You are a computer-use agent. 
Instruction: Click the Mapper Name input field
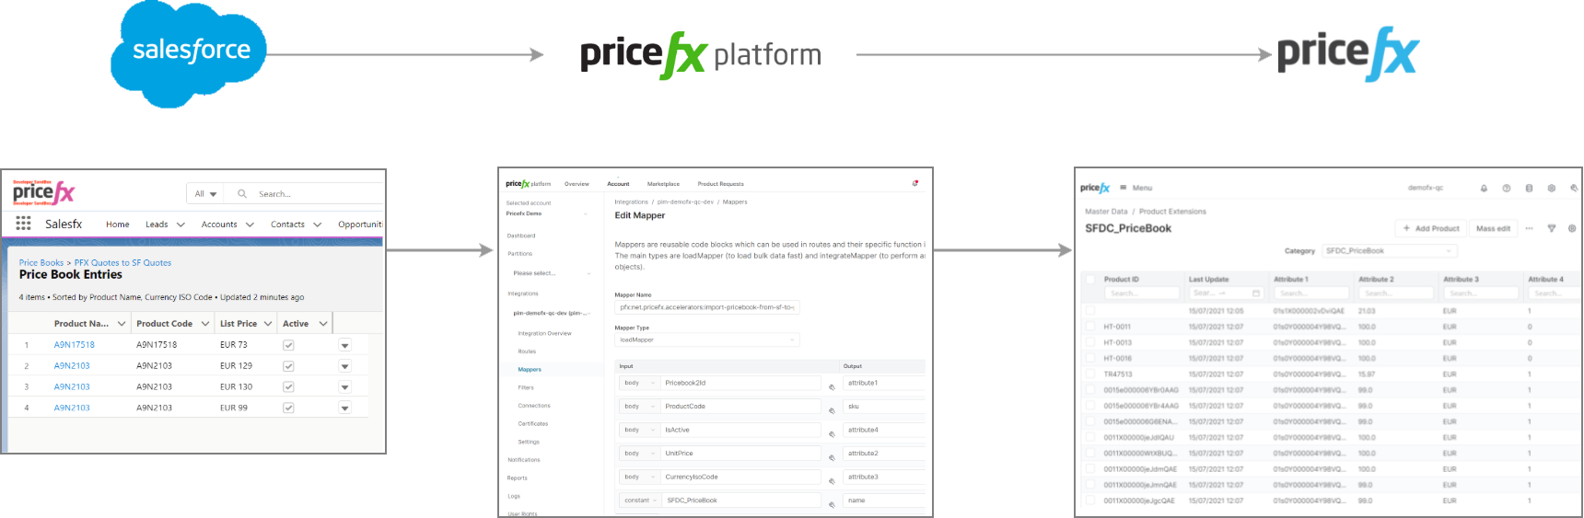[x=707, y=307]
